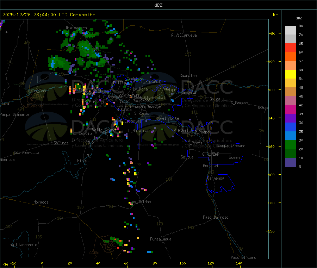The image size is (317, 268).
Task: Click the Valle_Grande label
Action: pyautogui.click(x=105, y=130)
